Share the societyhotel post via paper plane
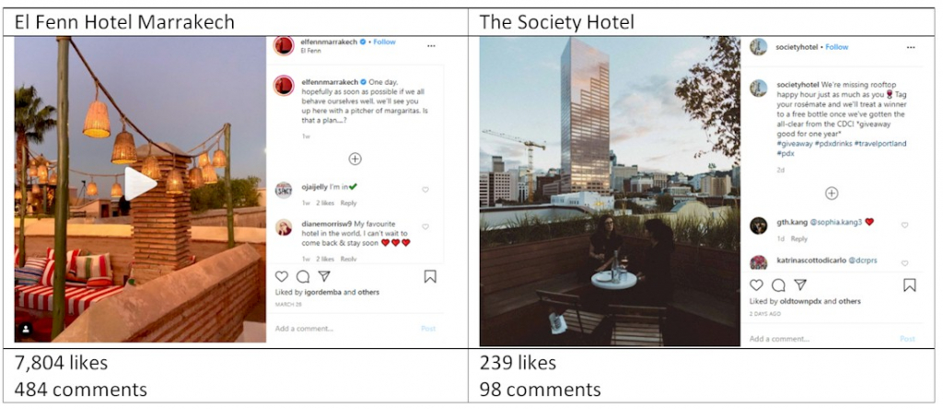Image resolution: width=943 pixels, height=409 pixels. click(x=800, y=285)
